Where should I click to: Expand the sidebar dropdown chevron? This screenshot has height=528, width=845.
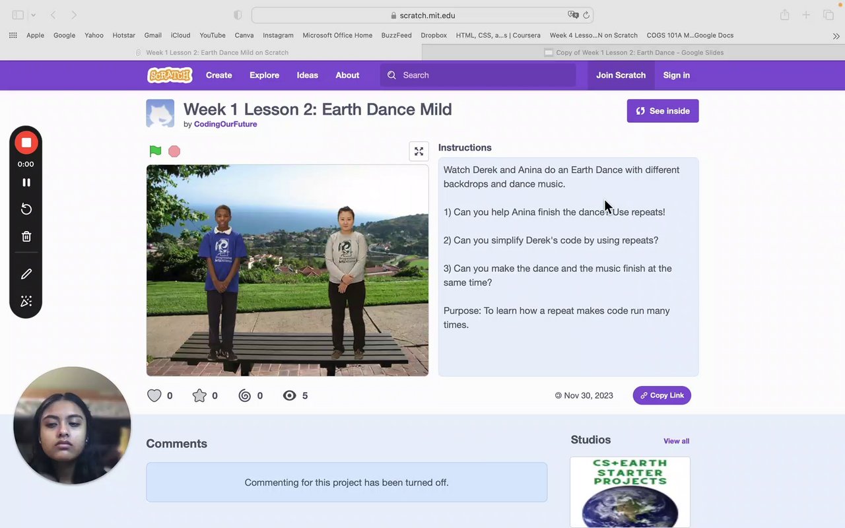click(x=33, y=15)
